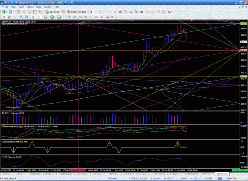The width and height of the screenshot is (248, 181).
Task: Expand the Templates dropdown arrow
Action: pyautogui.click(x=62, y=17)
